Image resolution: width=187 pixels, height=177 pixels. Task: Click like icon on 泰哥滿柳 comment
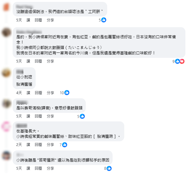pos(82,116)
